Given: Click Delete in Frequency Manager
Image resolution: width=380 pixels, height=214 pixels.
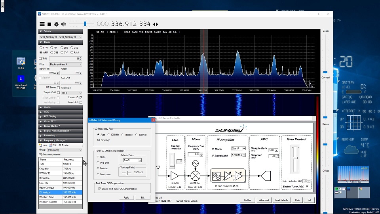Looking at the screenshot, I should pyautogui.click(x=63, y=145).
